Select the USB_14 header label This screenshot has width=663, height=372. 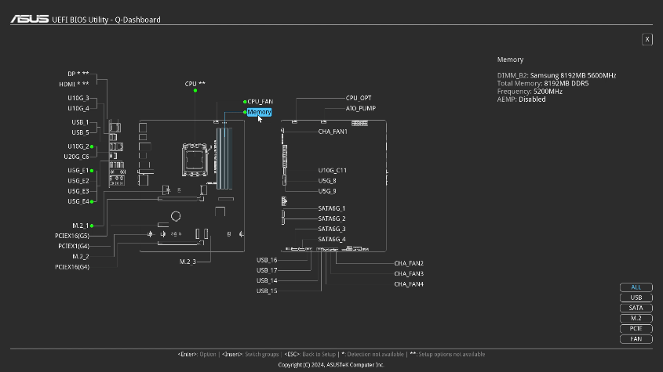[x=267, y=281]
